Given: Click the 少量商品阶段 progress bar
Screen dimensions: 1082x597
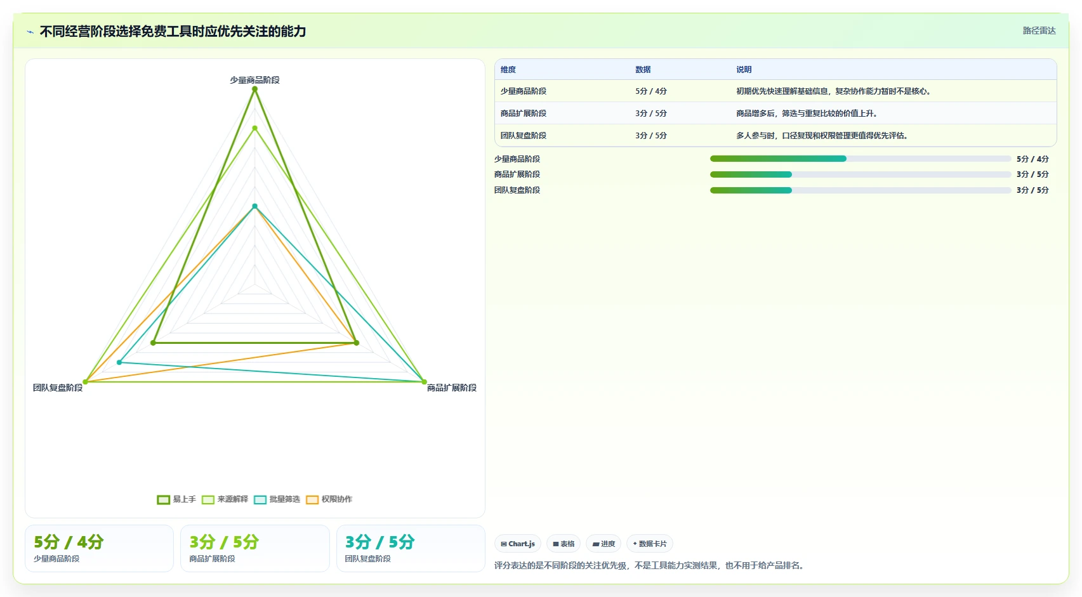Looking at the screenshot, I should [861, 159].
